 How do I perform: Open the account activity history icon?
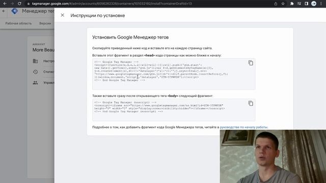coord(35,72)
